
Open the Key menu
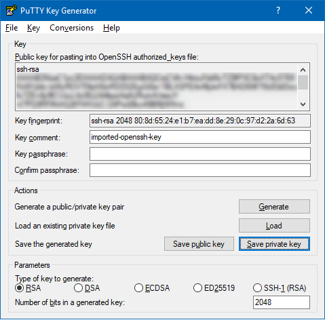[33, 28]
